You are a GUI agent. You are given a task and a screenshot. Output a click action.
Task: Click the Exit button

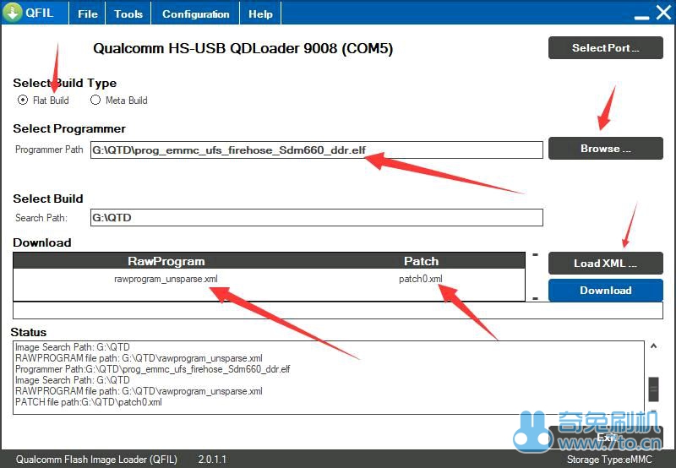tap(605, 437)
